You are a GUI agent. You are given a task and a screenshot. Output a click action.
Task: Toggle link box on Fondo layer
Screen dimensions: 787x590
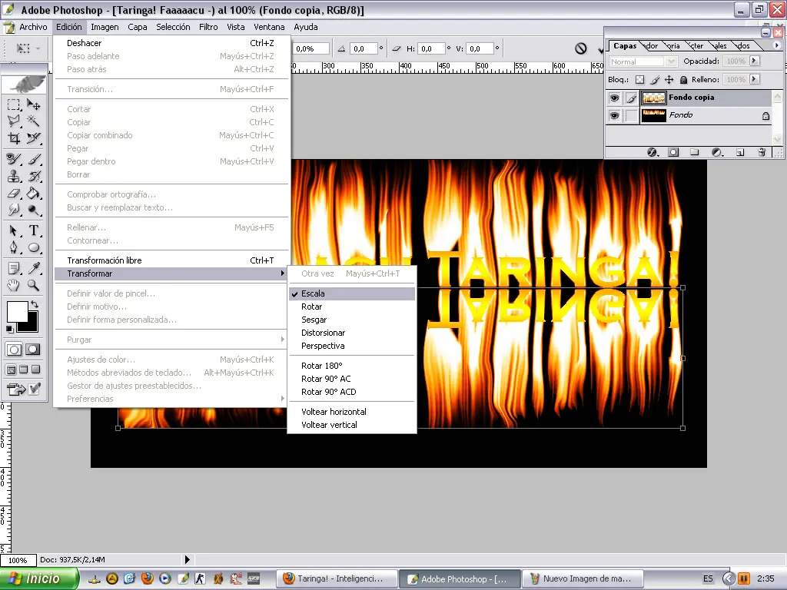631,116
